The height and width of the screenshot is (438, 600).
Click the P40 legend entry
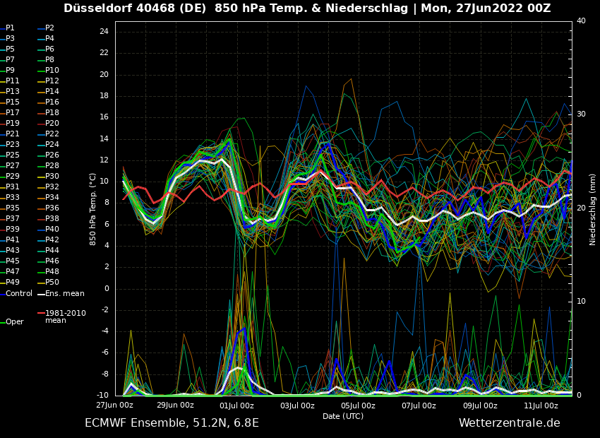[52, 230]
